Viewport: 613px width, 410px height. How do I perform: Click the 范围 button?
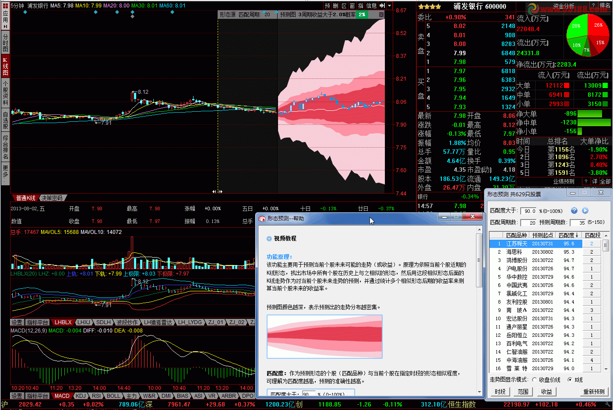point(523,392)
